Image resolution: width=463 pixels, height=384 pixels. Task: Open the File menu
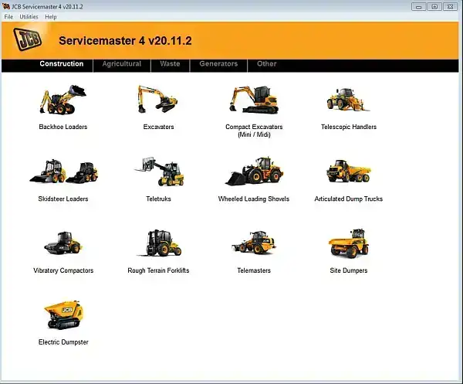(8, 17)
